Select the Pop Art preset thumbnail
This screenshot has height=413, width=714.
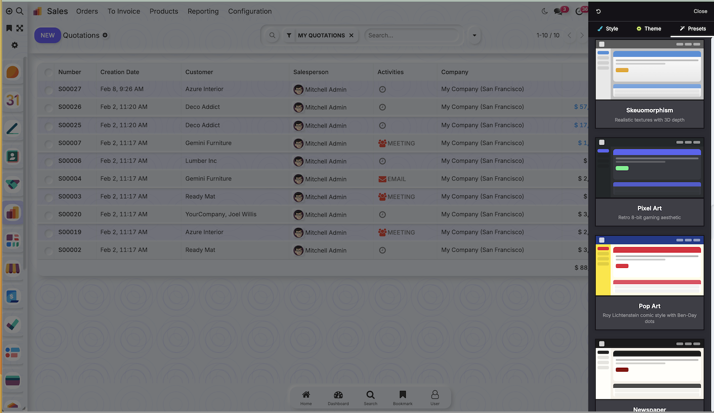click(x=650, y=266)
